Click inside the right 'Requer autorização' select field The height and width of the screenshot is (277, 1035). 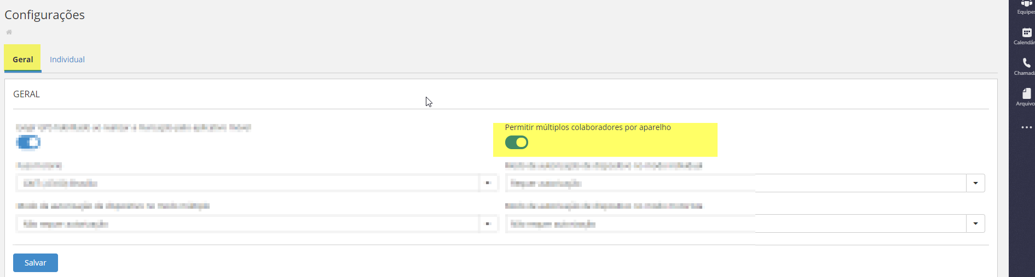point(733,183)
